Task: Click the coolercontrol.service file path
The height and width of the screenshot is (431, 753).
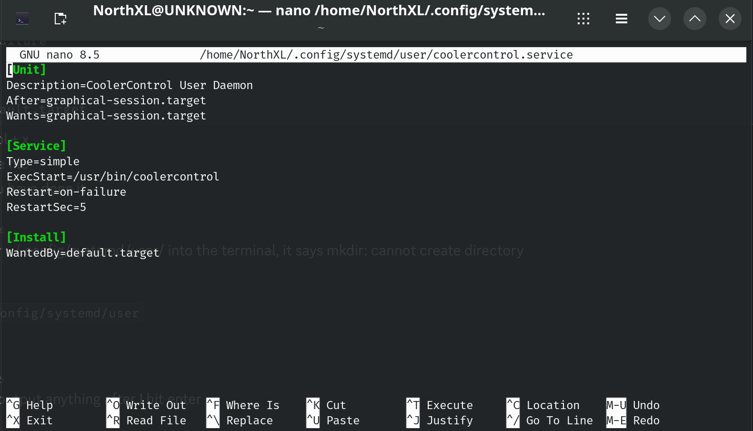Action: [x=386, y=55]
